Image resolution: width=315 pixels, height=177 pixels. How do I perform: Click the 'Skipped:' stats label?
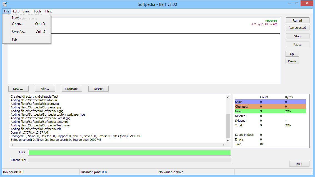point(241,121)
